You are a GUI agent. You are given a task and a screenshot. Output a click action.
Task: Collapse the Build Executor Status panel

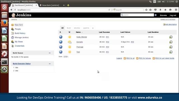(x=50, y=64)
